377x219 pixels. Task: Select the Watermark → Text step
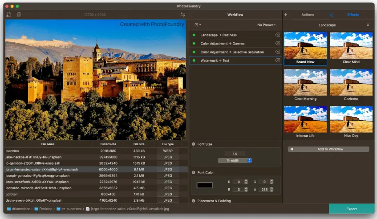(235, 61)
